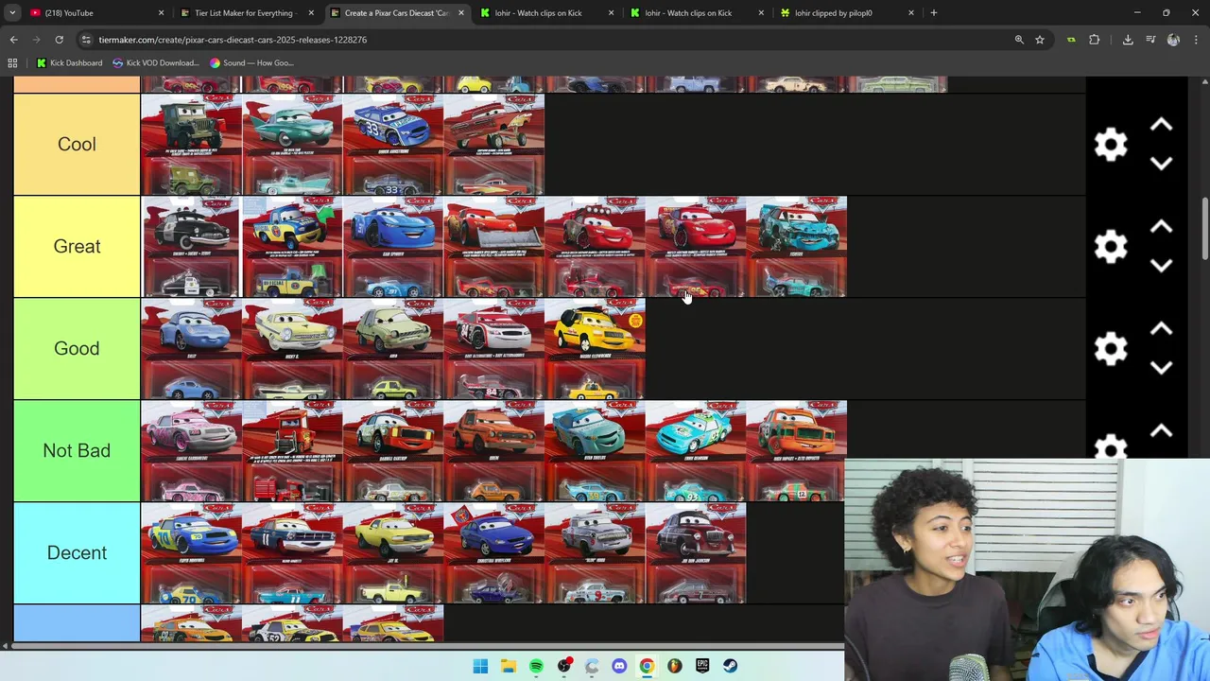Viewport: 1210px width, 681px height.
Task: Close the Create a Pixar Cars Diecast tab
Action: (461, 13)
